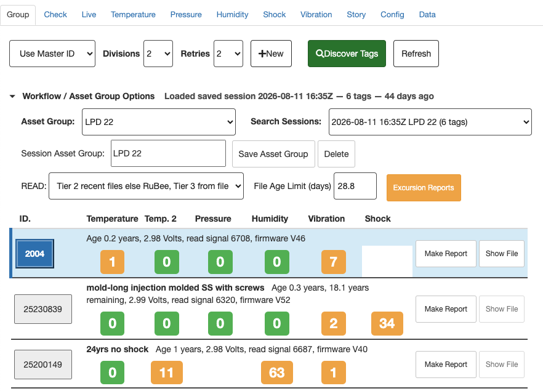This screenshot has width=543, height=391.
Task: Click the 'mold-long injection molded SS with screws' label
Action: coord(175,288)
